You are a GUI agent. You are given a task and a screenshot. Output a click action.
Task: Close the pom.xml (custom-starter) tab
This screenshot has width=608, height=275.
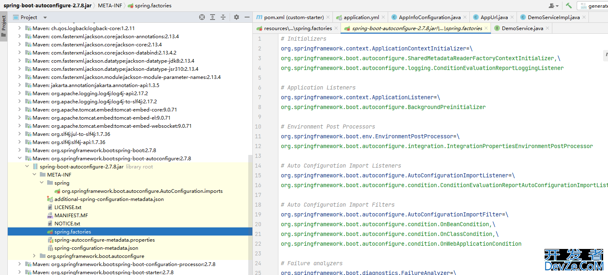coord(328,17)
